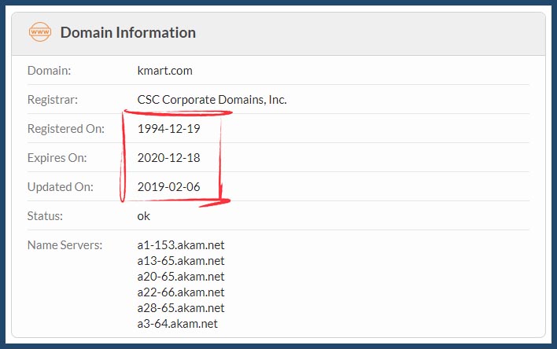Click the WWW globe icon in header
The height and width of the screenshot is (349, 557).
pos(39,33)
